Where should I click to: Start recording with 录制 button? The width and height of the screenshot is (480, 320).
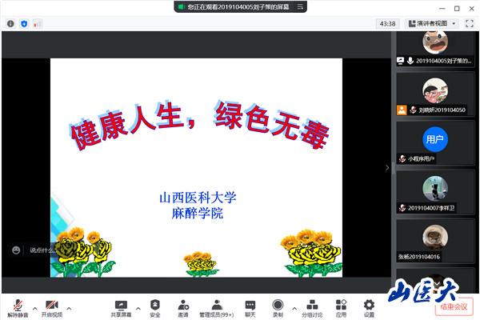click(x=278, y=307)
